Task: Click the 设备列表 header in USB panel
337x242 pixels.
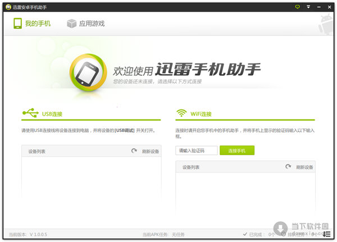Action: pyautogui.click(x=37, y=151)
